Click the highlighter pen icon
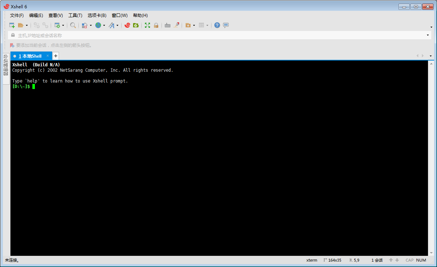The height and width of the screenshot is (267, 437). [176, 25]
